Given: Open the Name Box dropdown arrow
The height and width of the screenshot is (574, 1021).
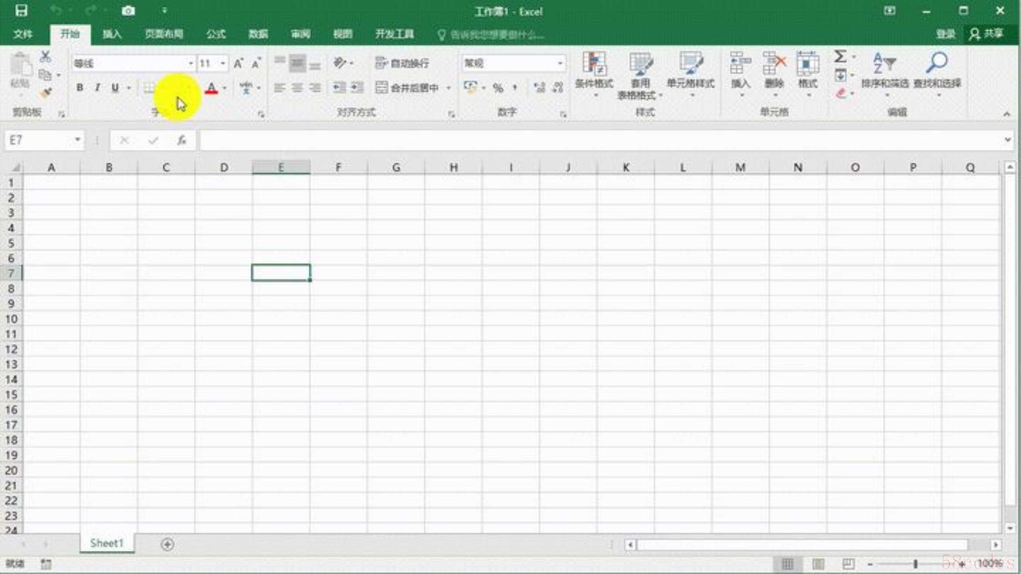Looking at the screenshot, I should pos(77,140).
